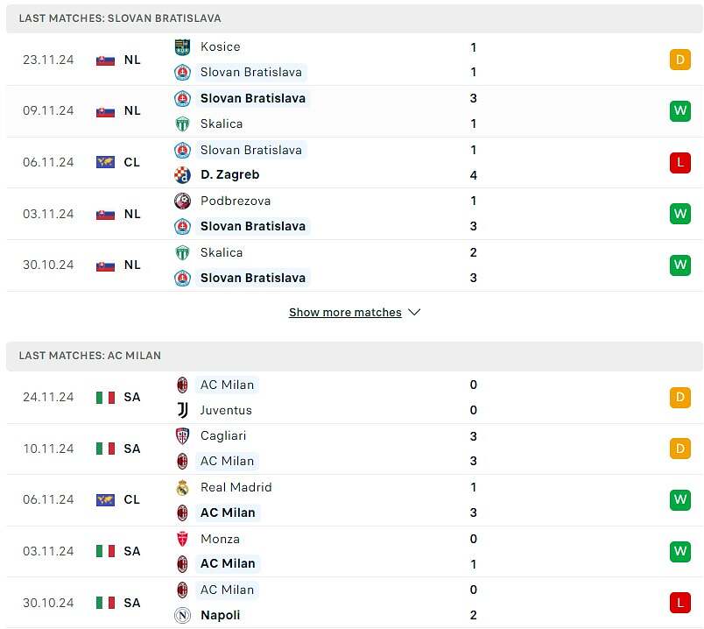The width and height of the screenshot is (704, 629).
Task: Click the red L badge for D. Zagreb match
Action: pos(679,163)
